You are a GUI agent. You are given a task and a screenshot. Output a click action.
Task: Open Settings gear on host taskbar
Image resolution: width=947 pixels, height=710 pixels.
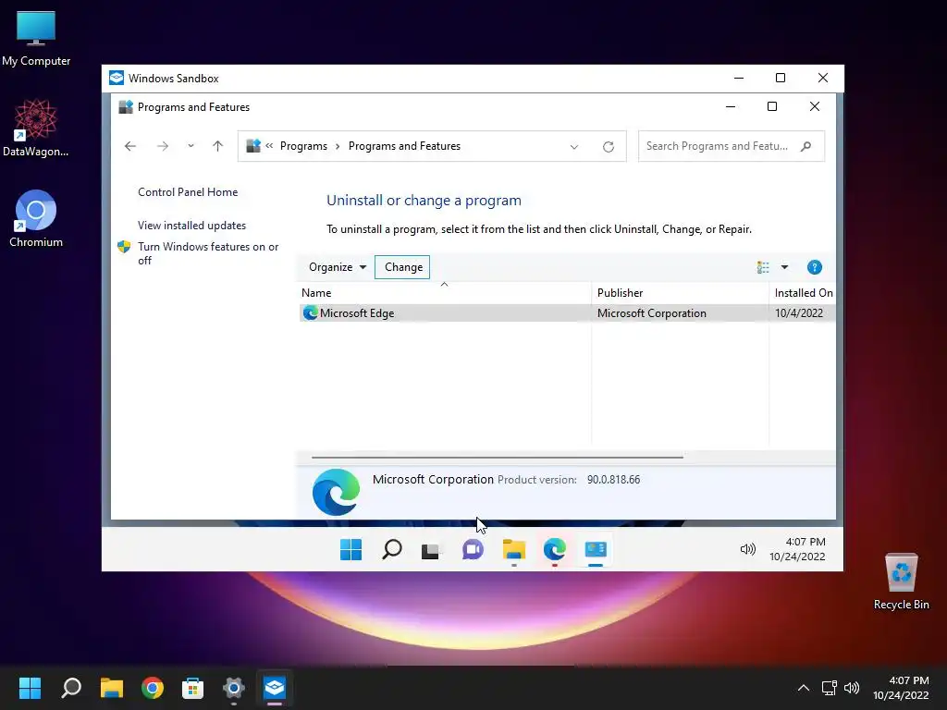234,687
